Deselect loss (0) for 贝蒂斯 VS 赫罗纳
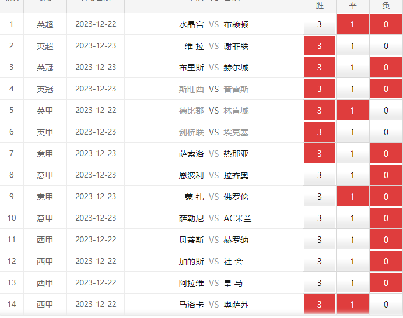The height and width of the screenshot is (318, 403). (x=386, y=240)
